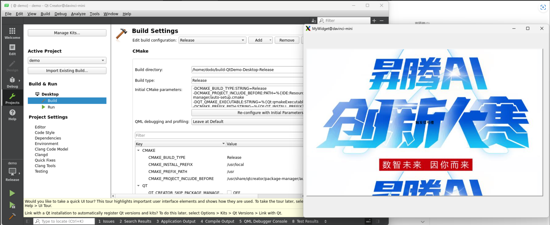Image resolution: width=550 pixels, height=225 pixels.
Task: Click the Type to locate field
Action: (64, 221)
